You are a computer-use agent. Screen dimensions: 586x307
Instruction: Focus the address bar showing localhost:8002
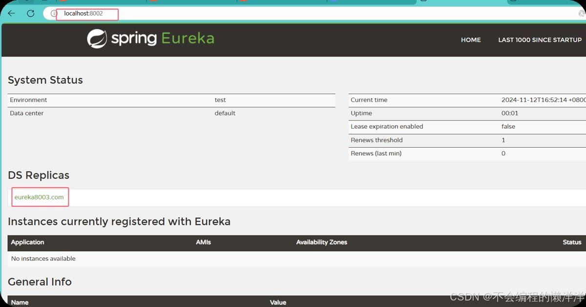coord(313,14)
